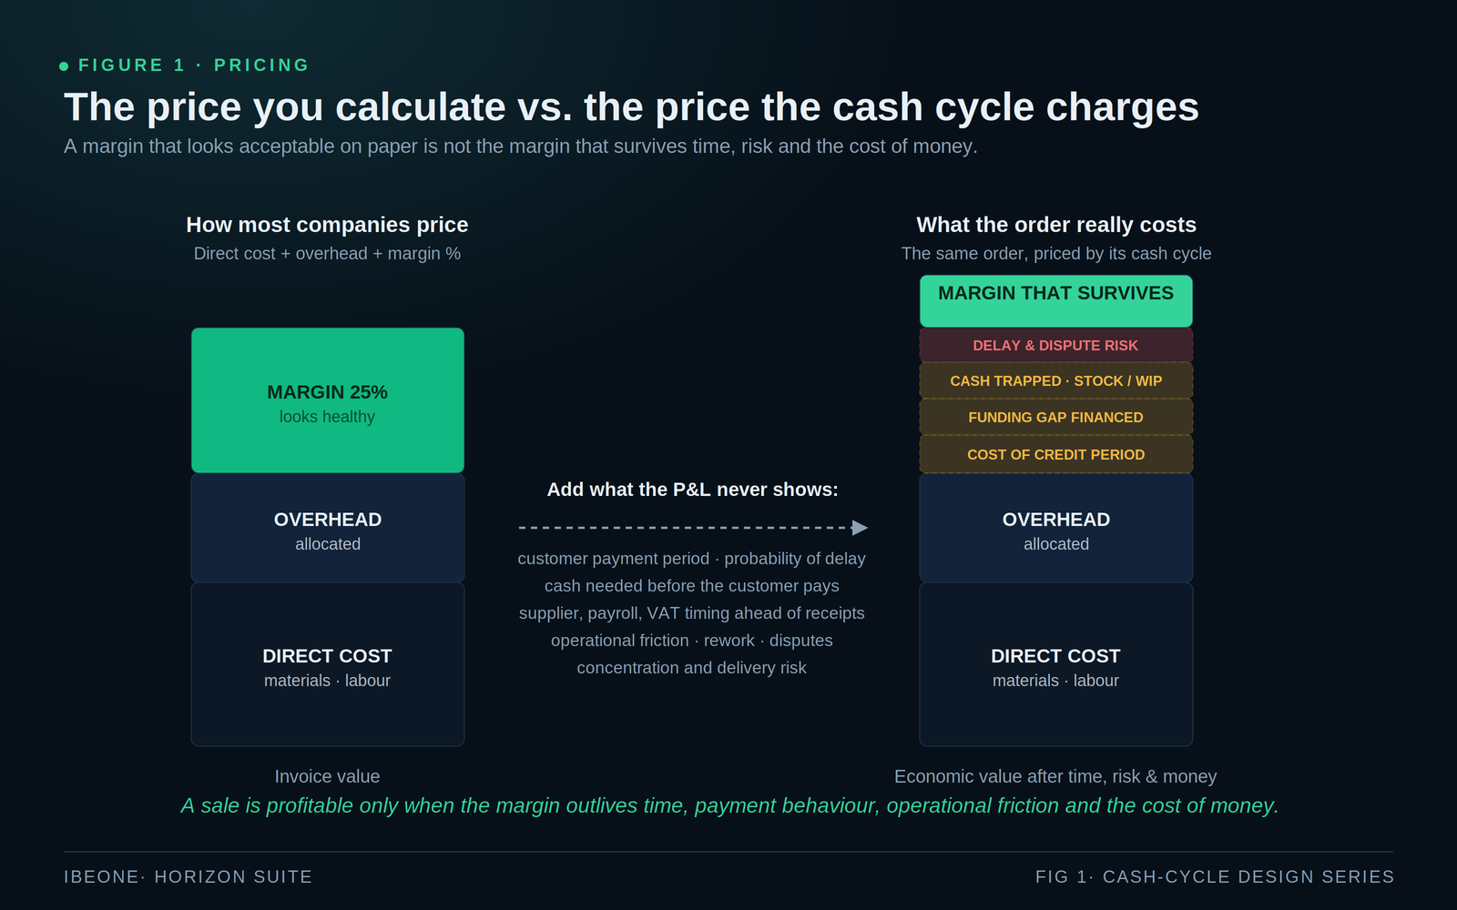
Task: Click 'What the order really costs' heading
Action: 1056,225
